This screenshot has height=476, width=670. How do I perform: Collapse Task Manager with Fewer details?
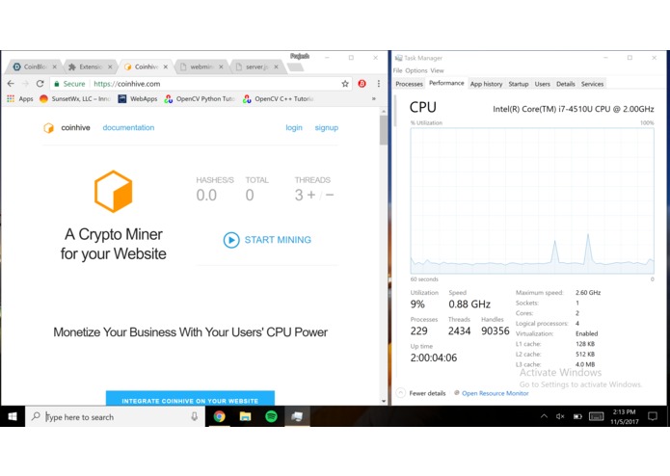click(x=421, y=393)
